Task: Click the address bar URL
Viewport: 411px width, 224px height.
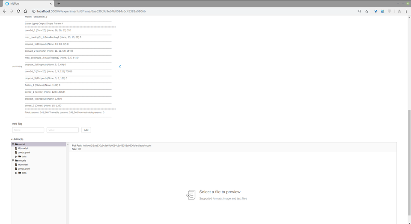Action: point(91,11)
